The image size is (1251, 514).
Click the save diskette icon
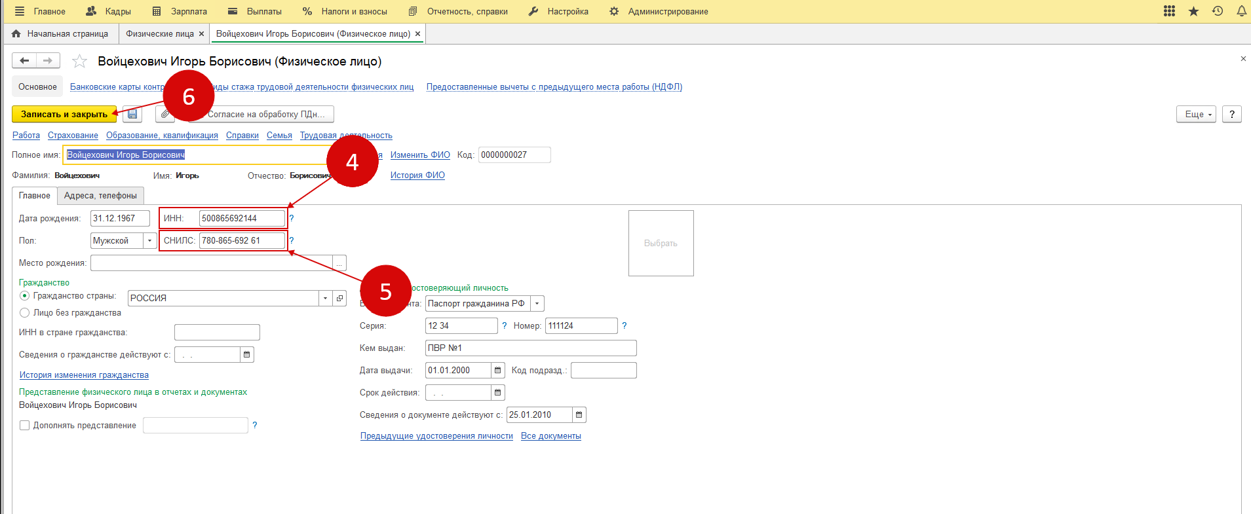point(132,114)
